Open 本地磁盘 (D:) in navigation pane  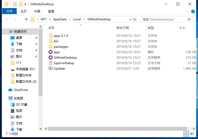pos(25,69)
